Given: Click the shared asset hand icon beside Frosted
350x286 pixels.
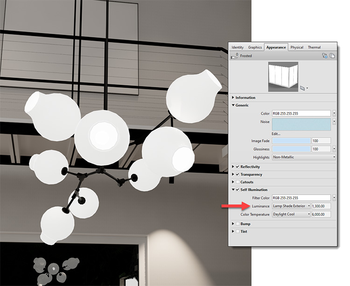Looking at the screenshot, I should (x=234, y=56).
